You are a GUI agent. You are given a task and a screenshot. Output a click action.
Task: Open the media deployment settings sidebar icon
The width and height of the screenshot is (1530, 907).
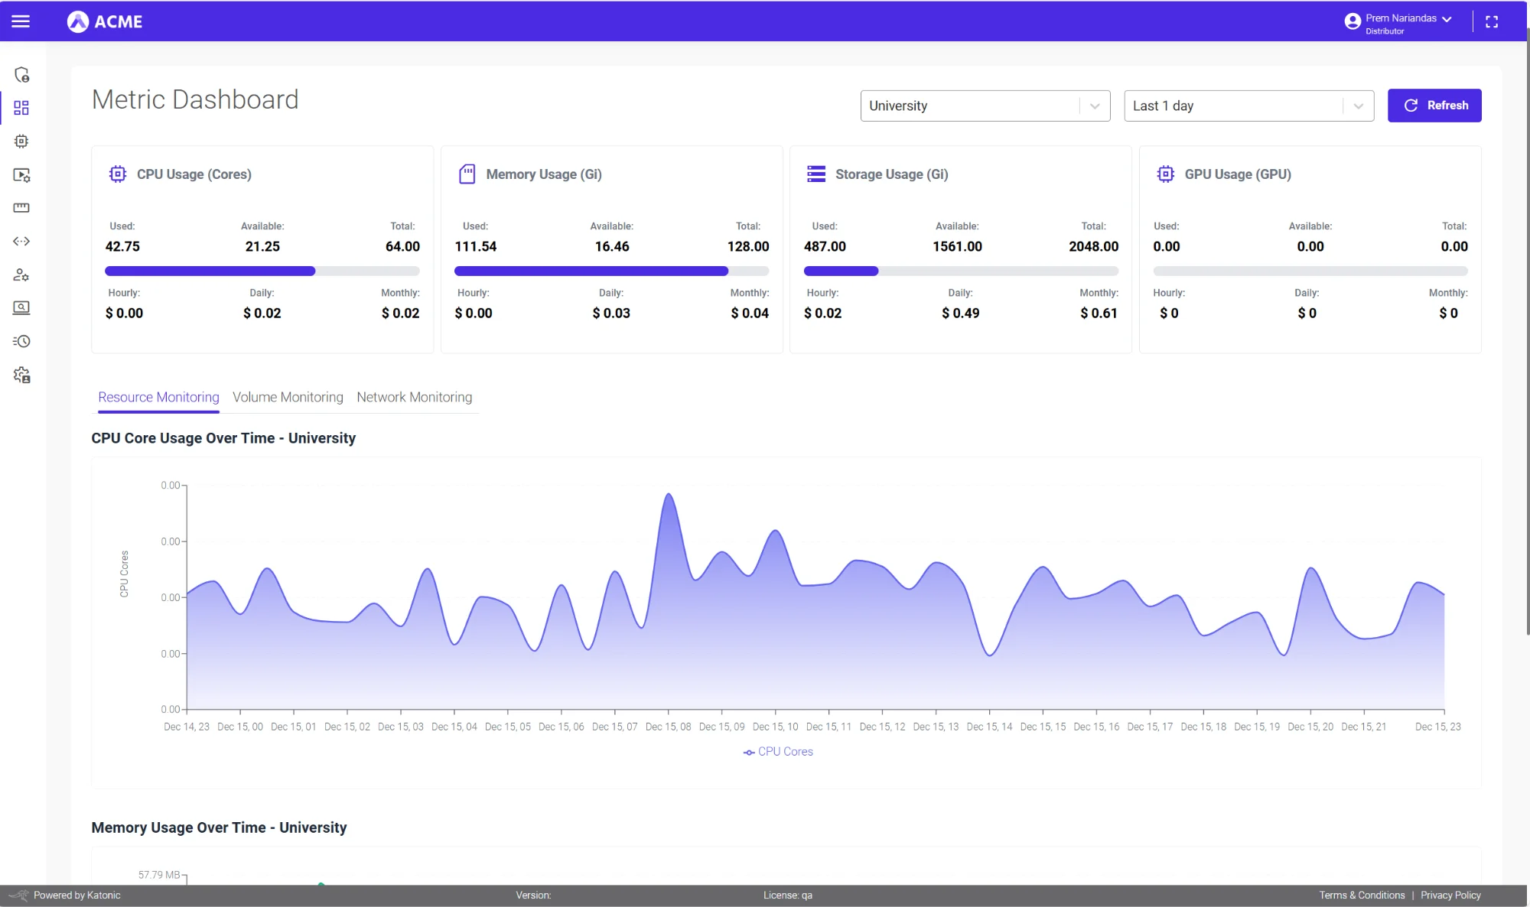click(x=23, y=174)
